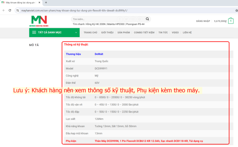This screenshot has width=238, height=147.
Task: Click the site info icon in address bar
Action: [x=17, y=10]
